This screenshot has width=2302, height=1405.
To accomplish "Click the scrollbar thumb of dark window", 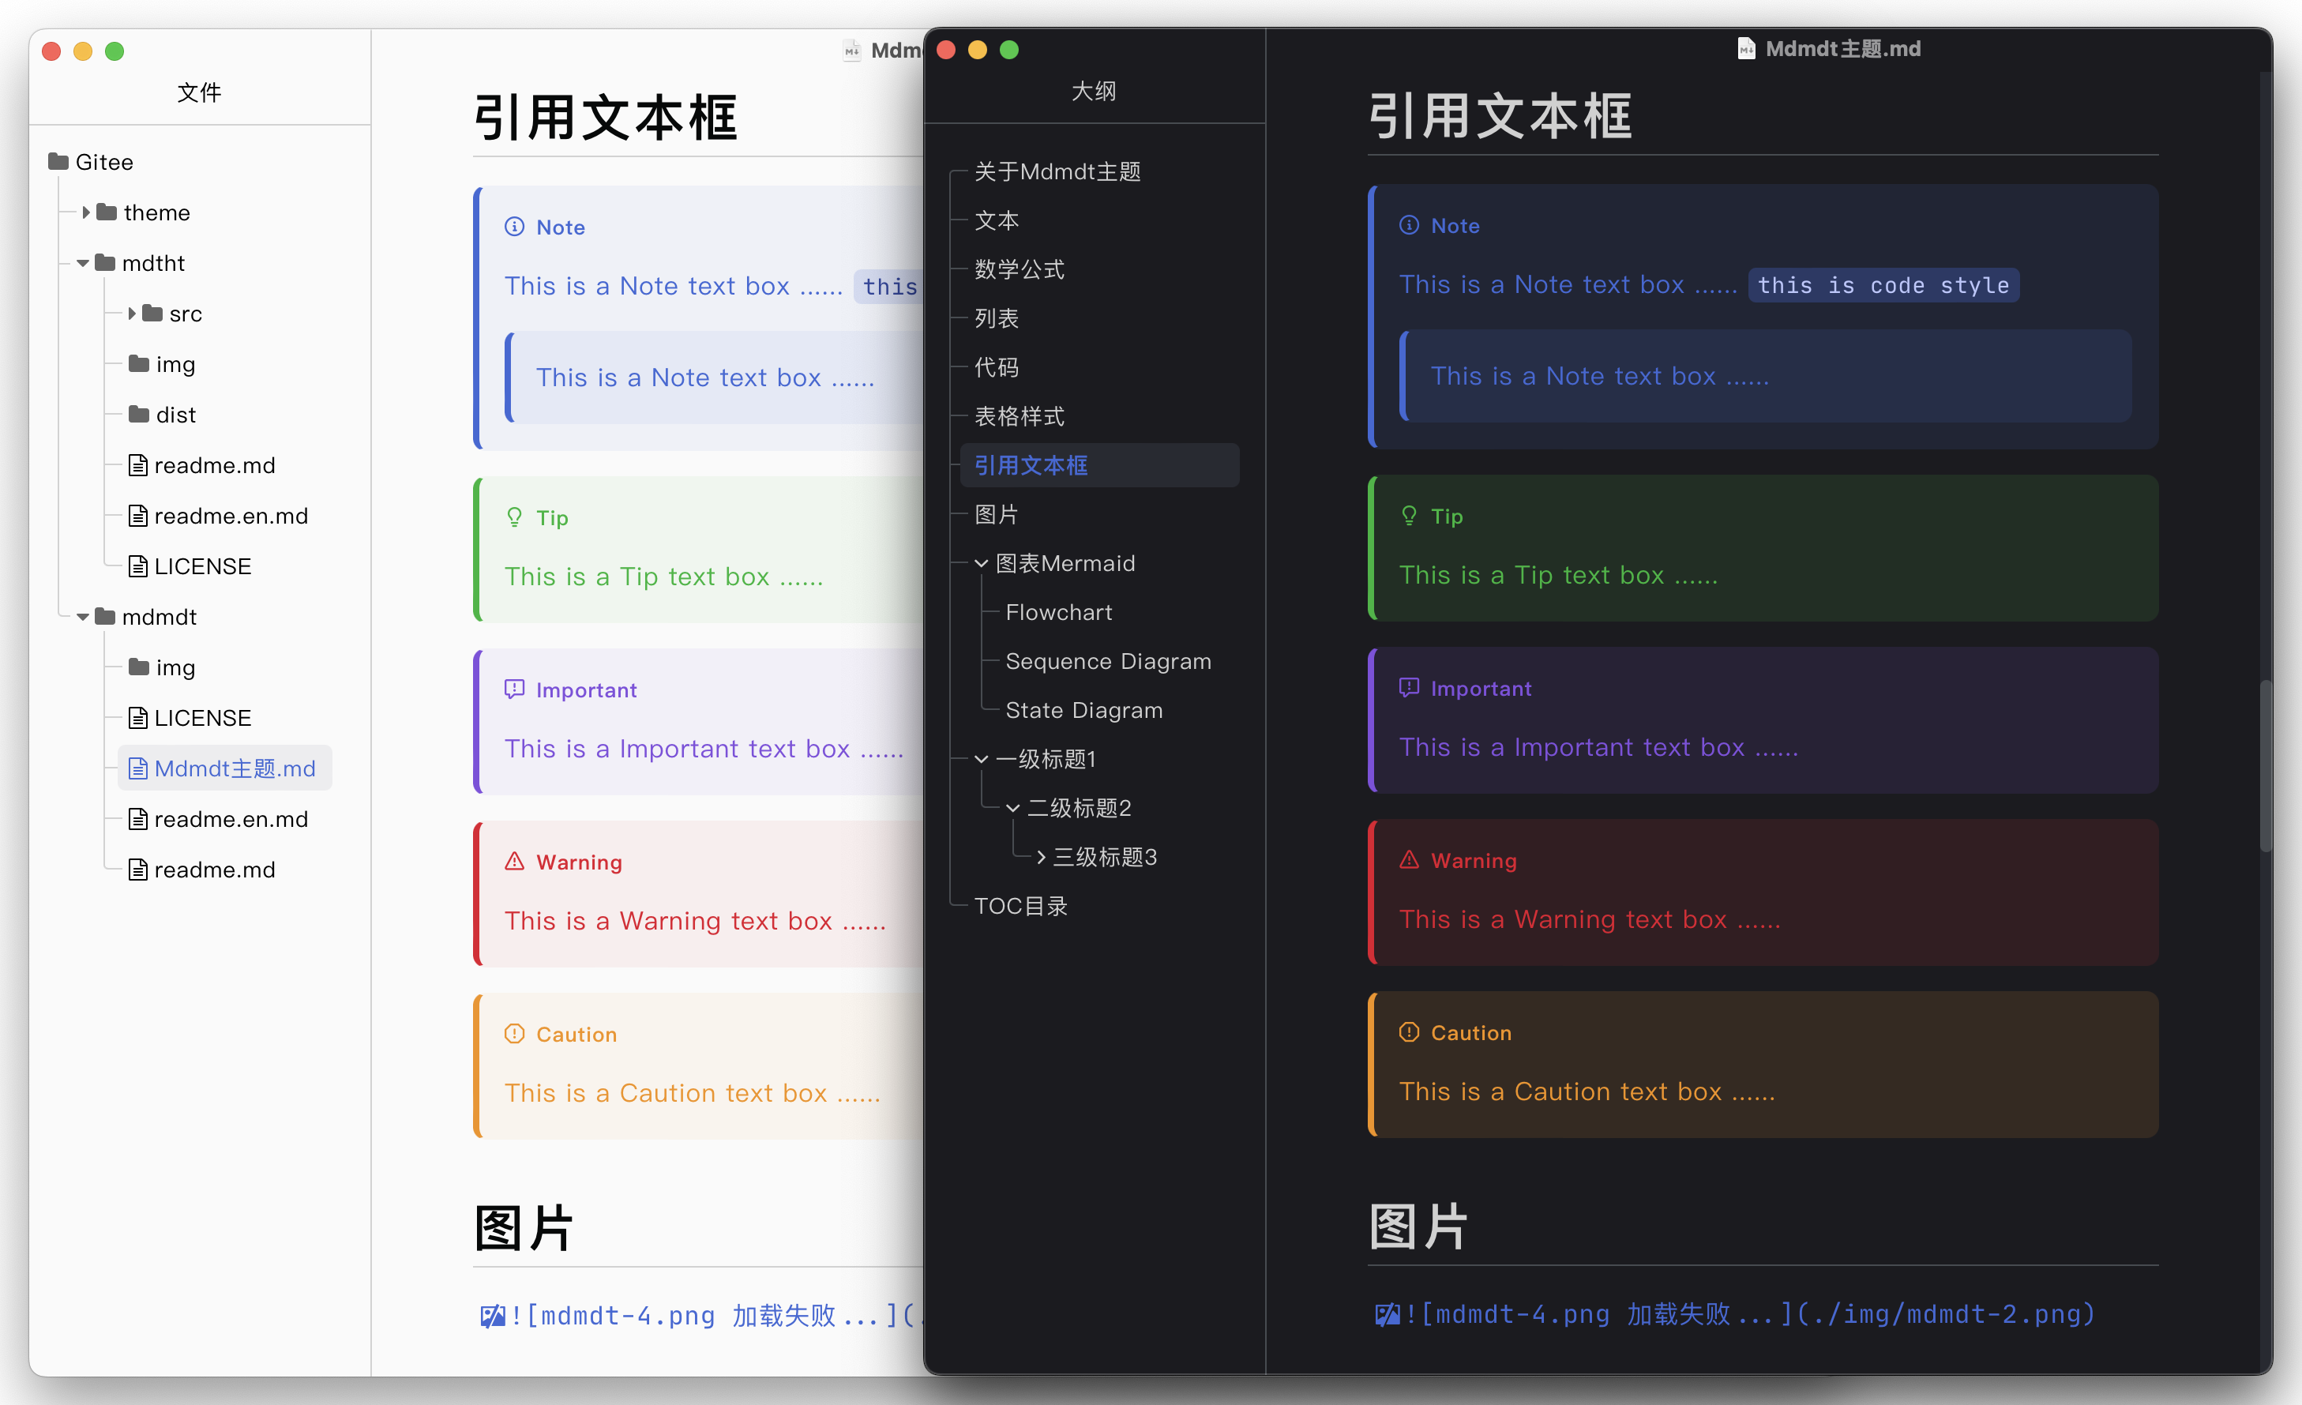I will point(2265,766).
